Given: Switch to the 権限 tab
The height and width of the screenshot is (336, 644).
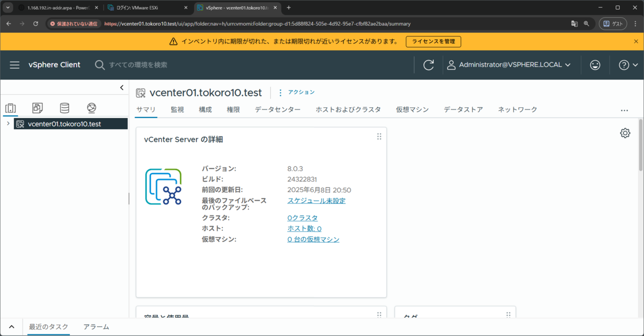Looking at the screenshot, I should 233,109.
